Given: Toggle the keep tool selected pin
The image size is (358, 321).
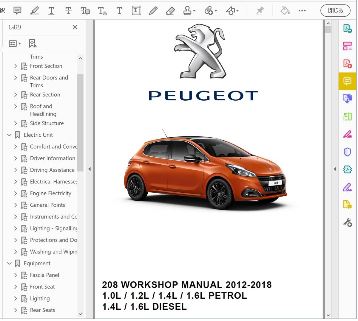Looking at the screenshot, I should (260, 11).
